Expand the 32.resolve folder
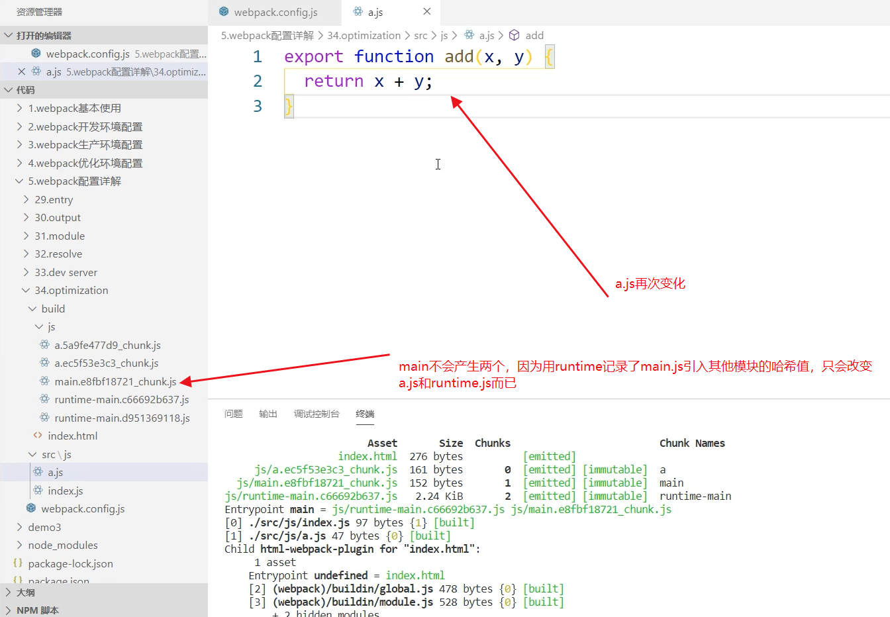This screenshot has height=617, width=890. coord(104,254)
